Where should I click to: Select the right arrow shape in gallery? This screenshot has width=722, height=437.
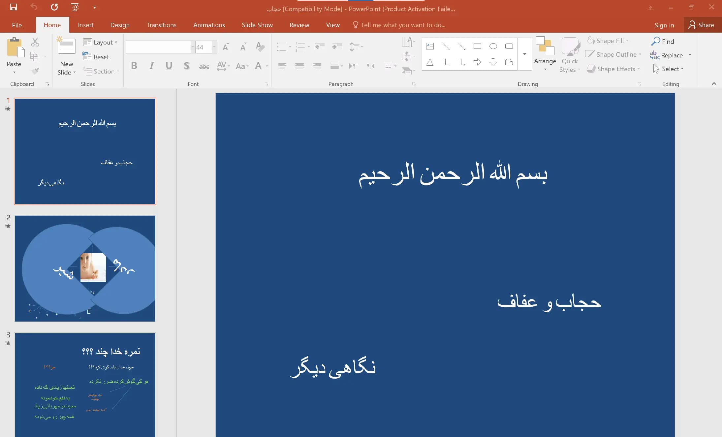tap(477, 62)
